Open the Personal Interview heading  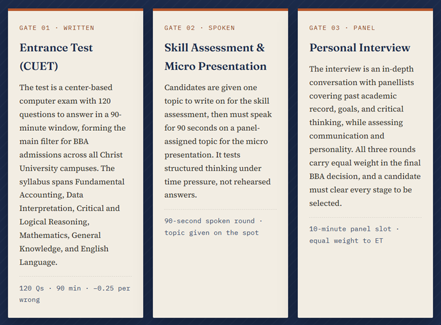[x=359, y=48]
